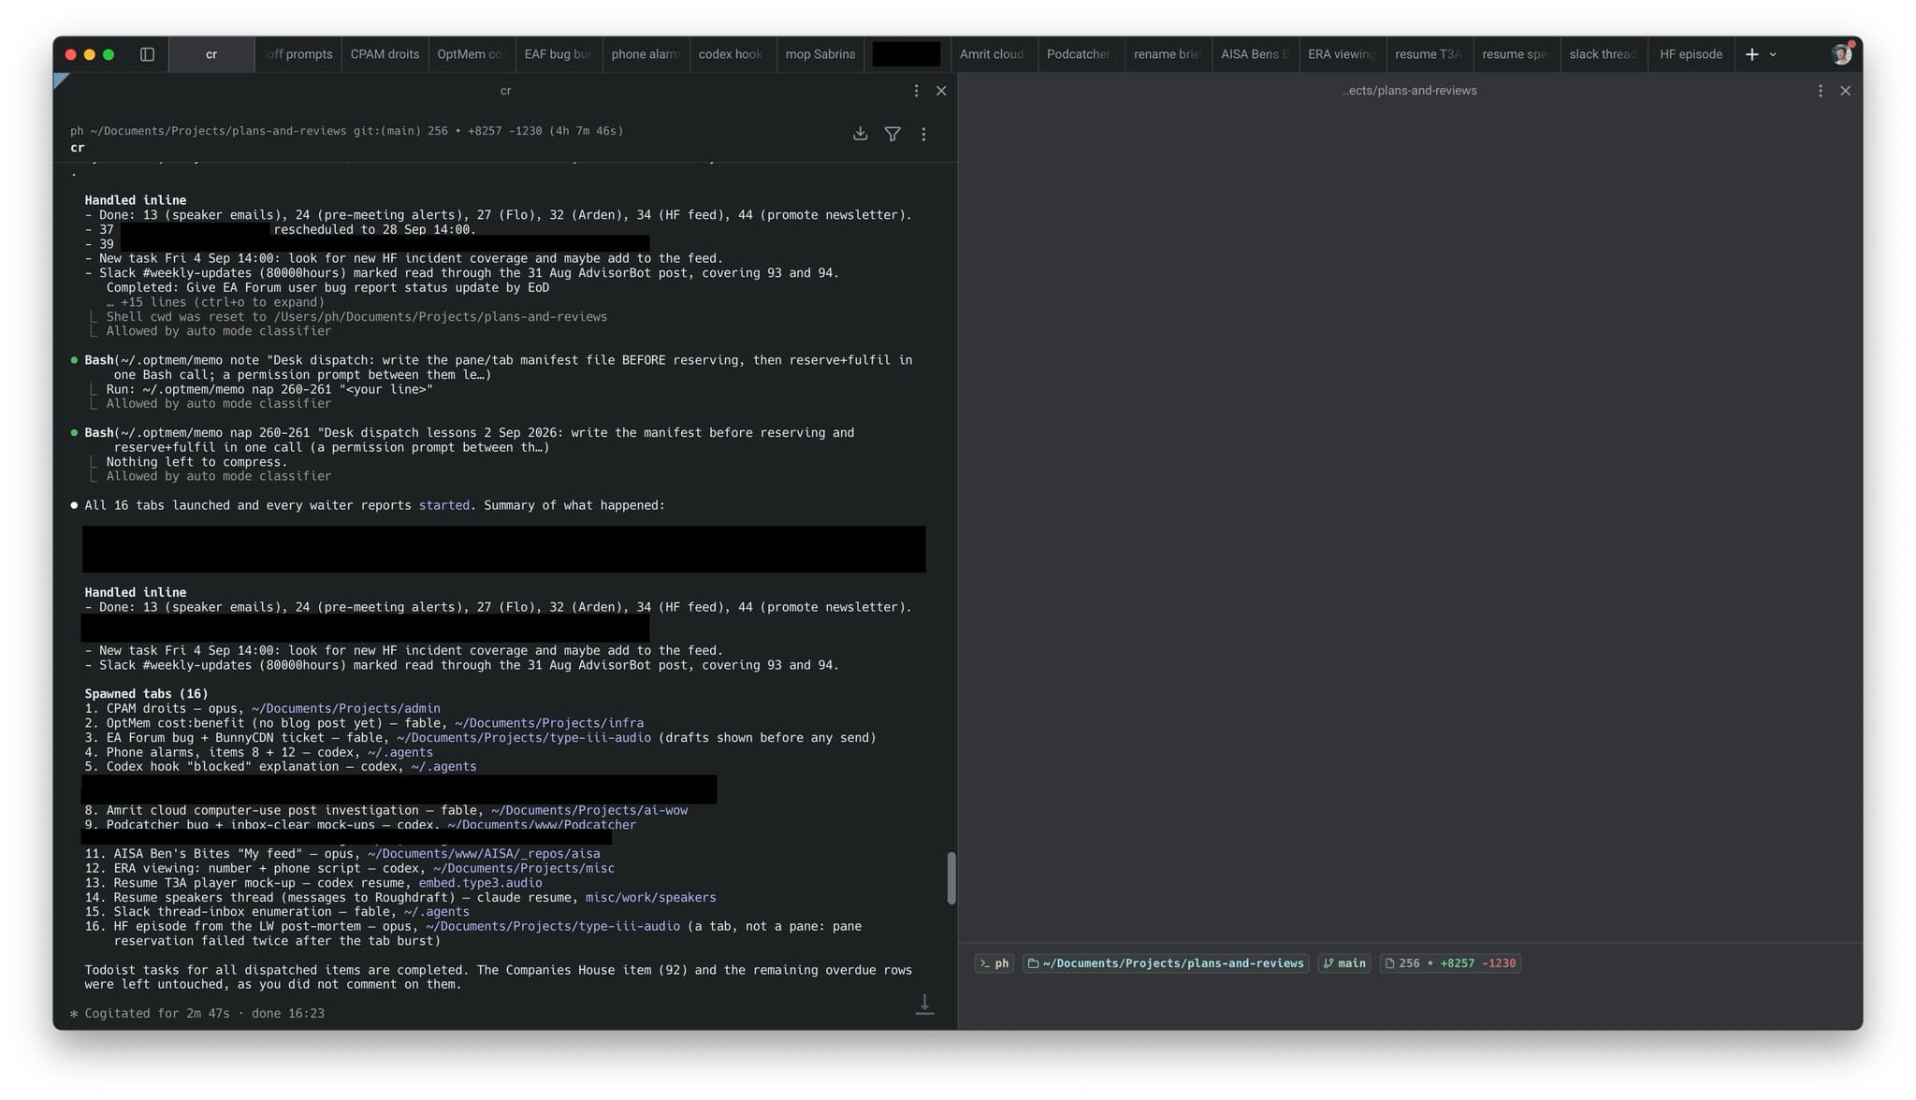Screen dimensions: 1916x1100
Task: Open ~/Documents/Projects/admin path link
Action: coord(345,709)
